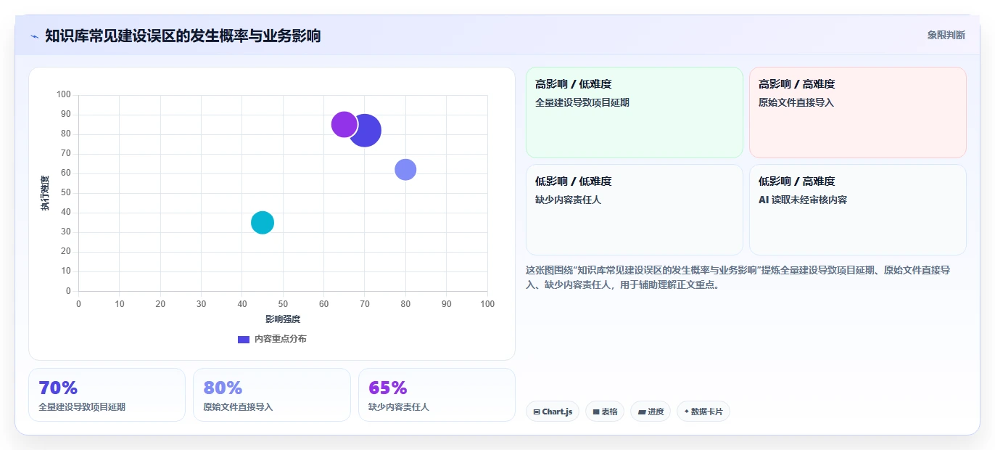This screenshot has height=450, width=995.
Task: Click the 影响强度 x-axis title
Action: tap(283, 319)
